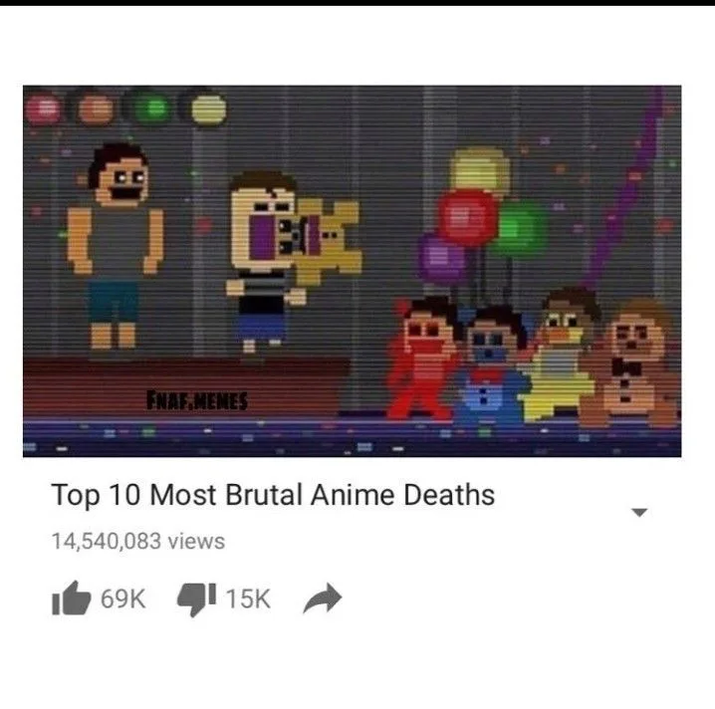This screenshot has width=715, height=709.
Task: Click the kid wearing the blue Bonnie mask
Action: pos(489,364)
